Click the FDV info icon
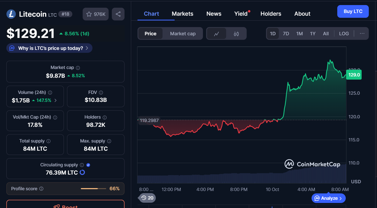This screenshot has height=208, width=377. tap(101, 93)
